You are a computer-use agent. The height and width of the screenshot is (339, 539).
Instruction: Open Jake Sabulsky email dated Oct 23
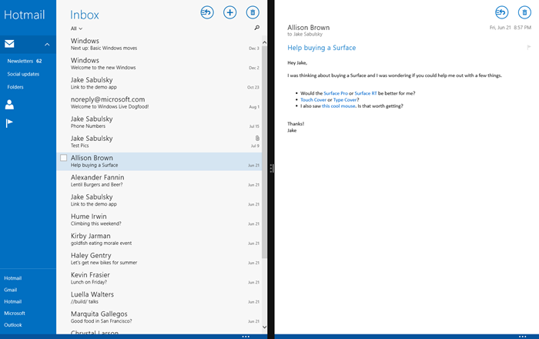(159, 83)
